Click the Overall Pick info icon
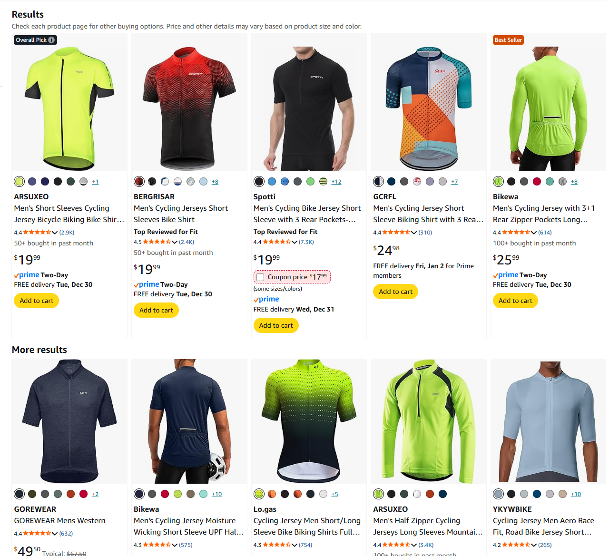This screenshot has height=556, width=609. coord(51,40)
